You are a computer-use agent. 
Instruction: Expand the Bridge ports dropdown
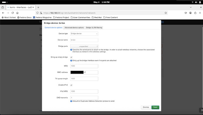click(x=84, y=46)
